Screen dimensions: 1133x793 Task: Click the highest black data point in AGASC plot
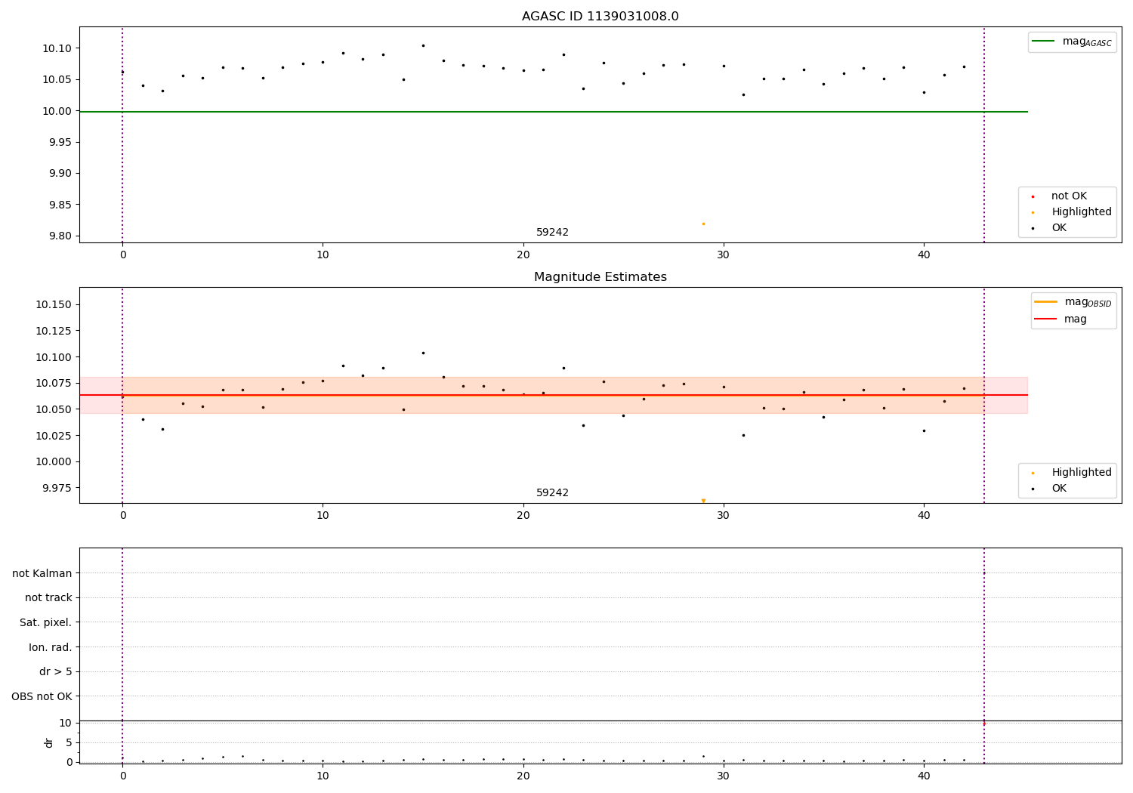click(423, 45)
